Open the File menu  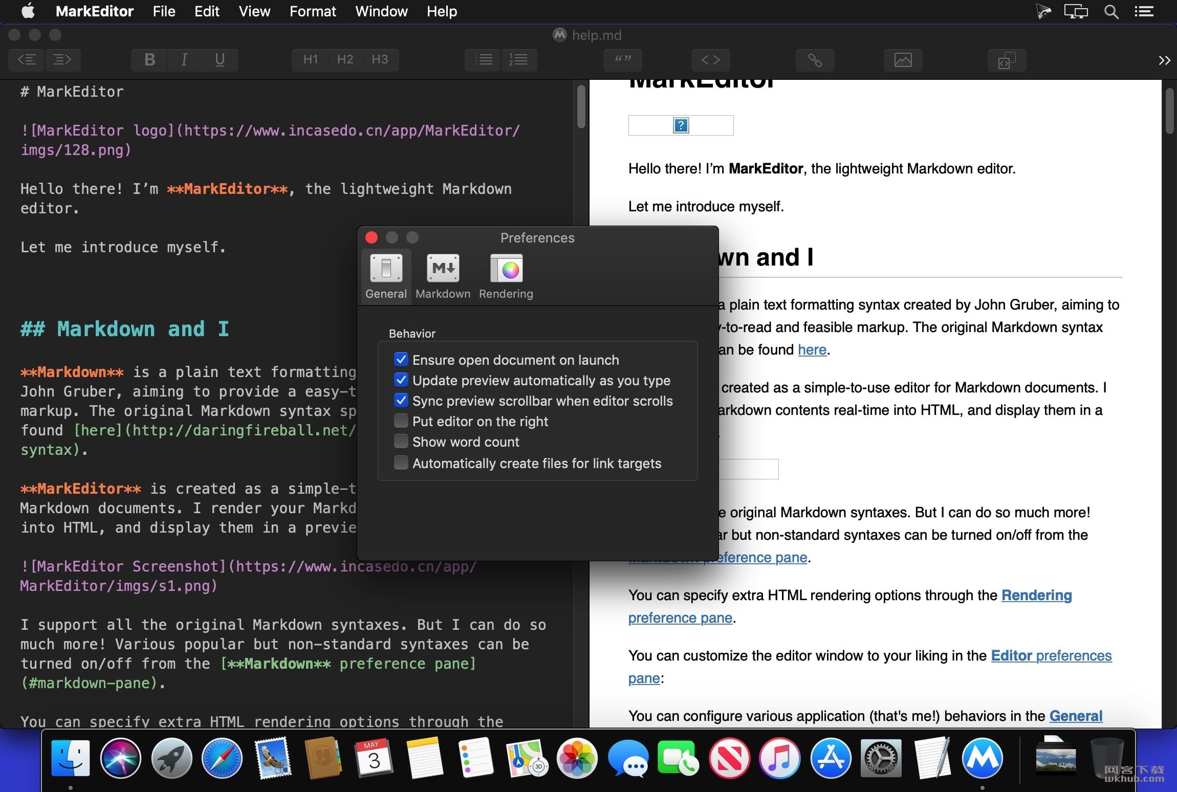(164, 11)
